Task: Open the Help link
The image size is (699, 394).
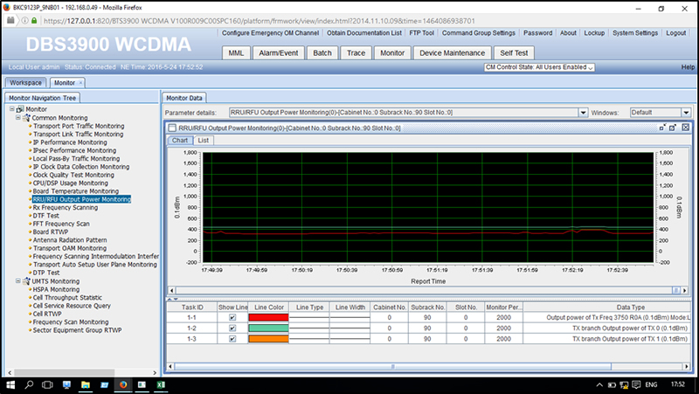Action: click(688, 67)
